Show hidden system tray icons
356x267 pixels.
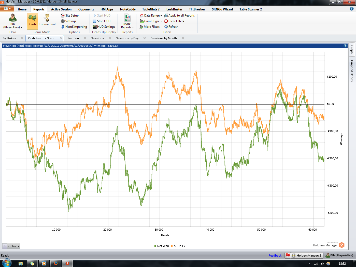[310, 264]
